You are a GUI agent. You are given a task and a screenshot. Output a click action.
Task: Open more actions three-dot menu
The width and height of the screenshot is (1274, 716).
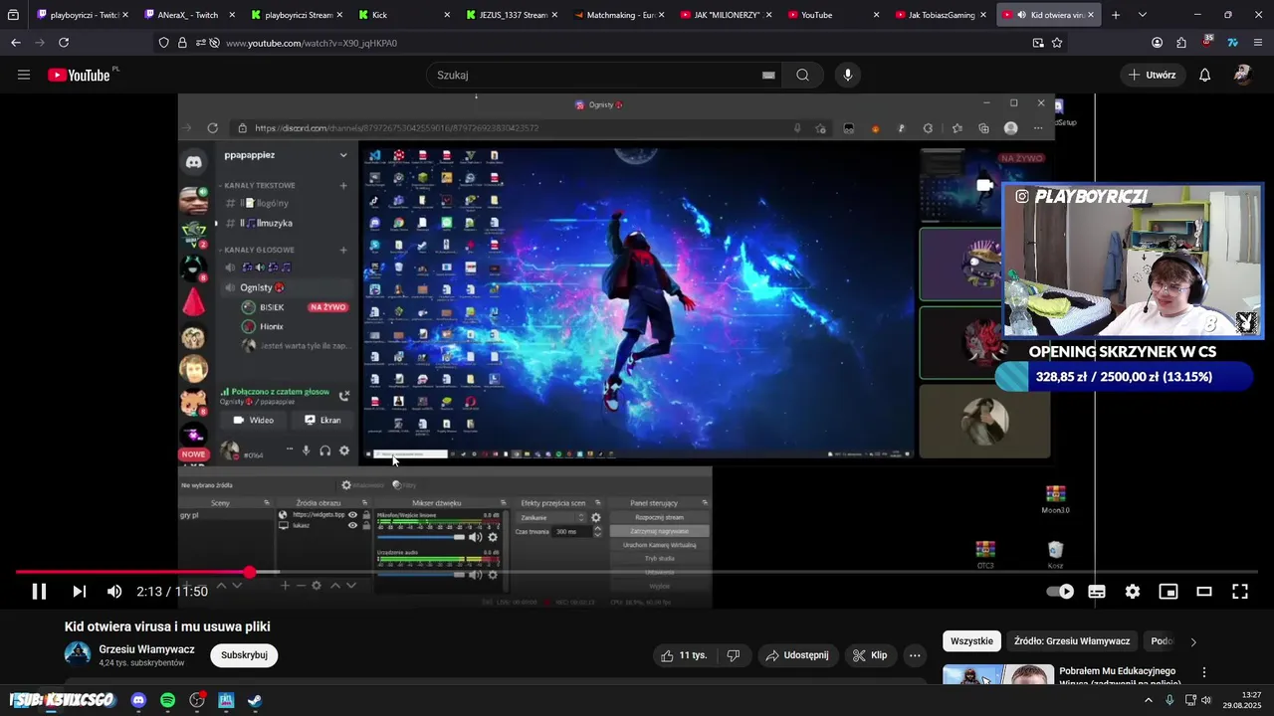pyautogui.click(x=915, y=655)
